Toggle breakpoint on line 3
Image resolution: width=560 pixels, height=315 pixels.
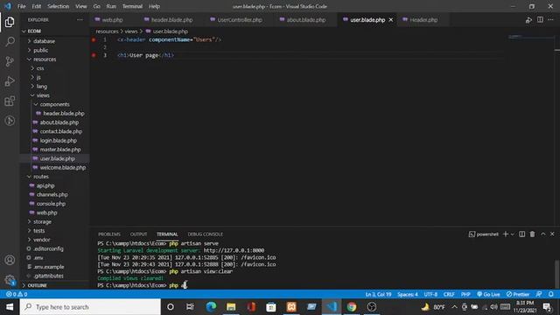tap(94, 55)
